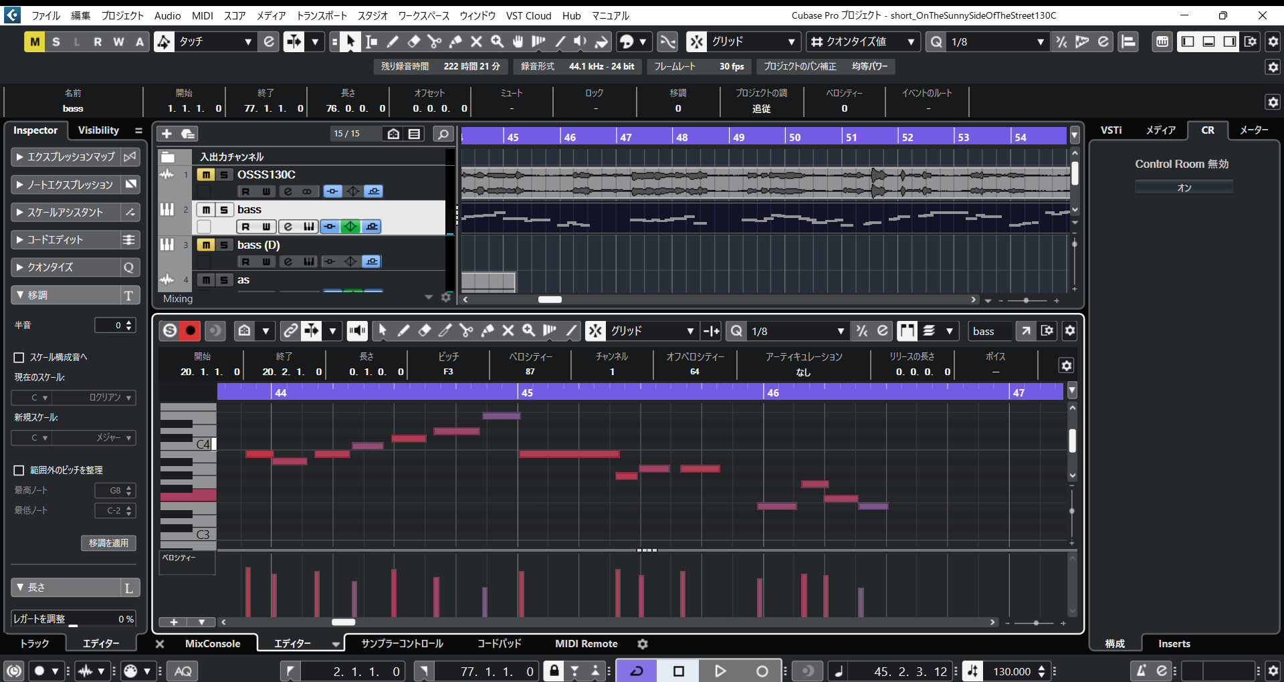Viewport: 1284px width, 682px height.
Task: Select the Mute X tool in main toolbar
Action: coord(476,41)
